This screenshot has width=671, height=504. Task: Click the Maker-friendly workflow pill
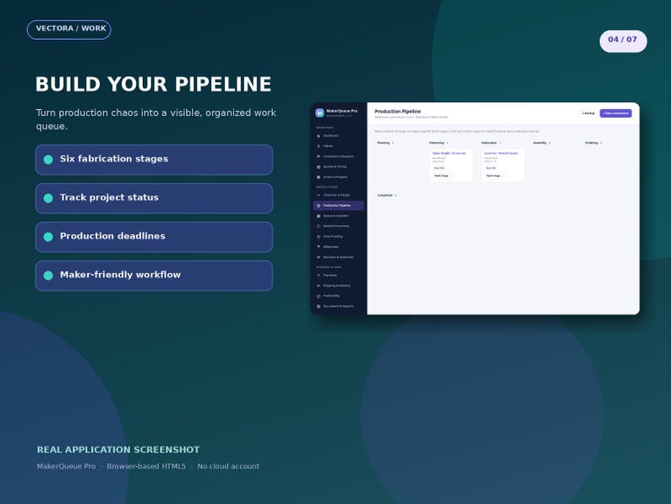click(154, 276)
